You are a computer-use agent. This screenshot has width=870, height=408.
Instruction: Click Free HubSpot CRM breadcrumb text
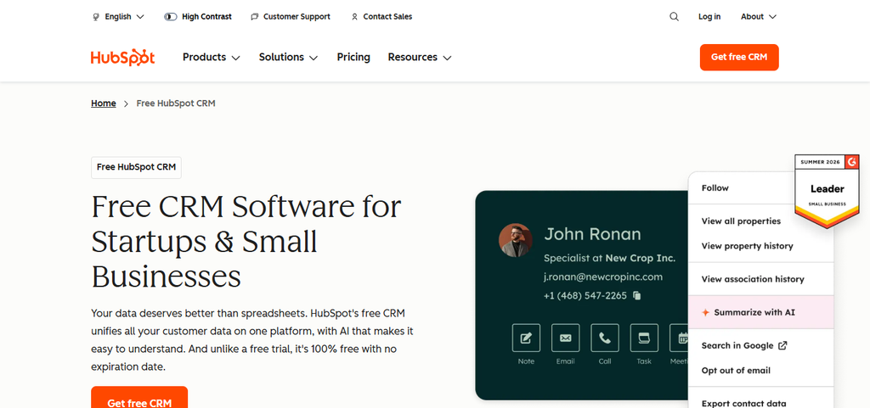176,103
